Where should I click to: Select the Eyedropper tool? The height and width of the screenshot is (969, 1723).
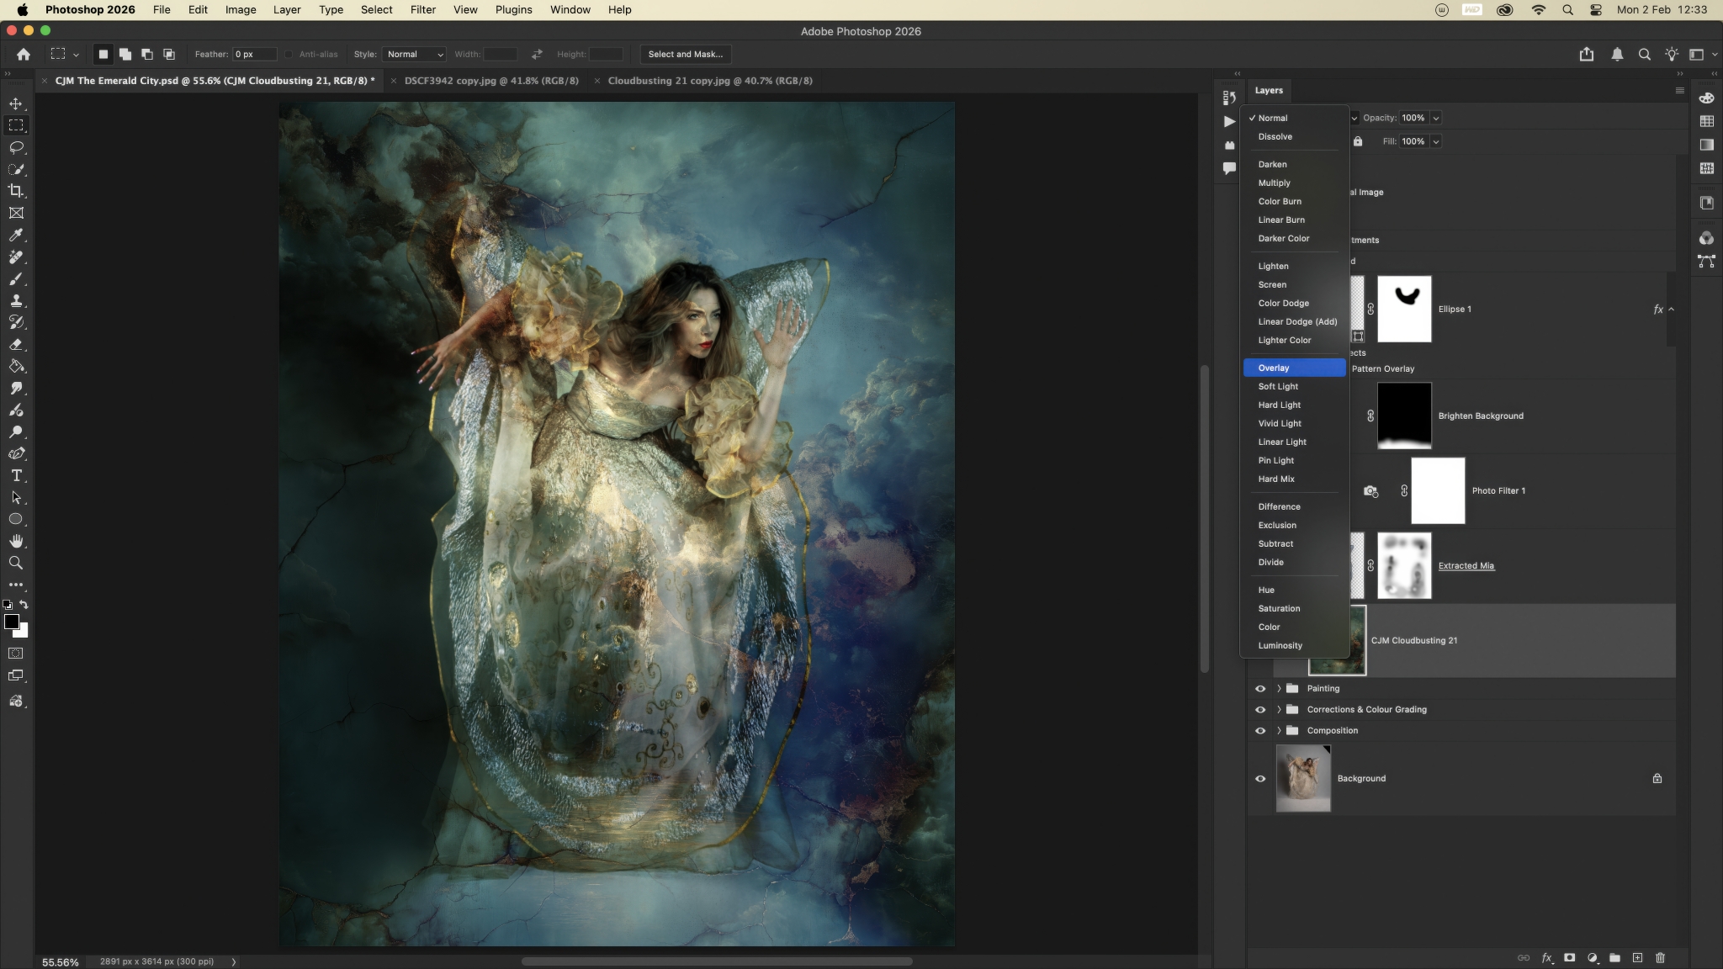click(16, 235)
